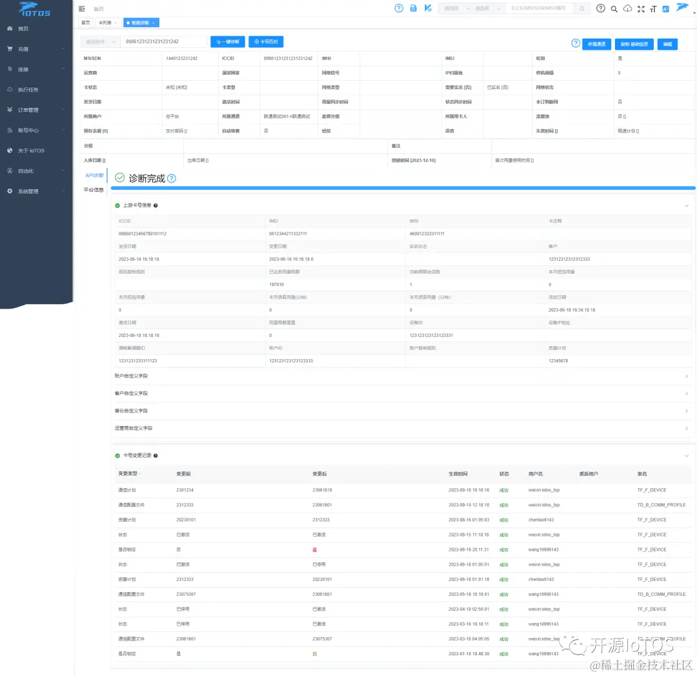This screenshot has height=676, width=697.
Task: Expand the 充值 sidebar menu
Action: tap(36, 49)
